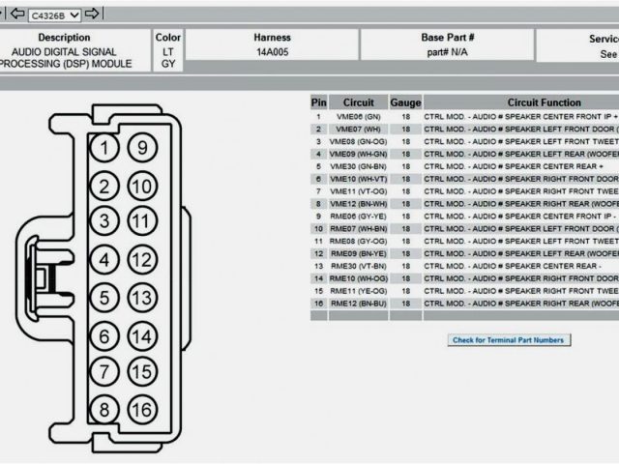Screen dimensions: 619x464
Task: Select pin 1 on the connector diagram
Action: point(104,148)
